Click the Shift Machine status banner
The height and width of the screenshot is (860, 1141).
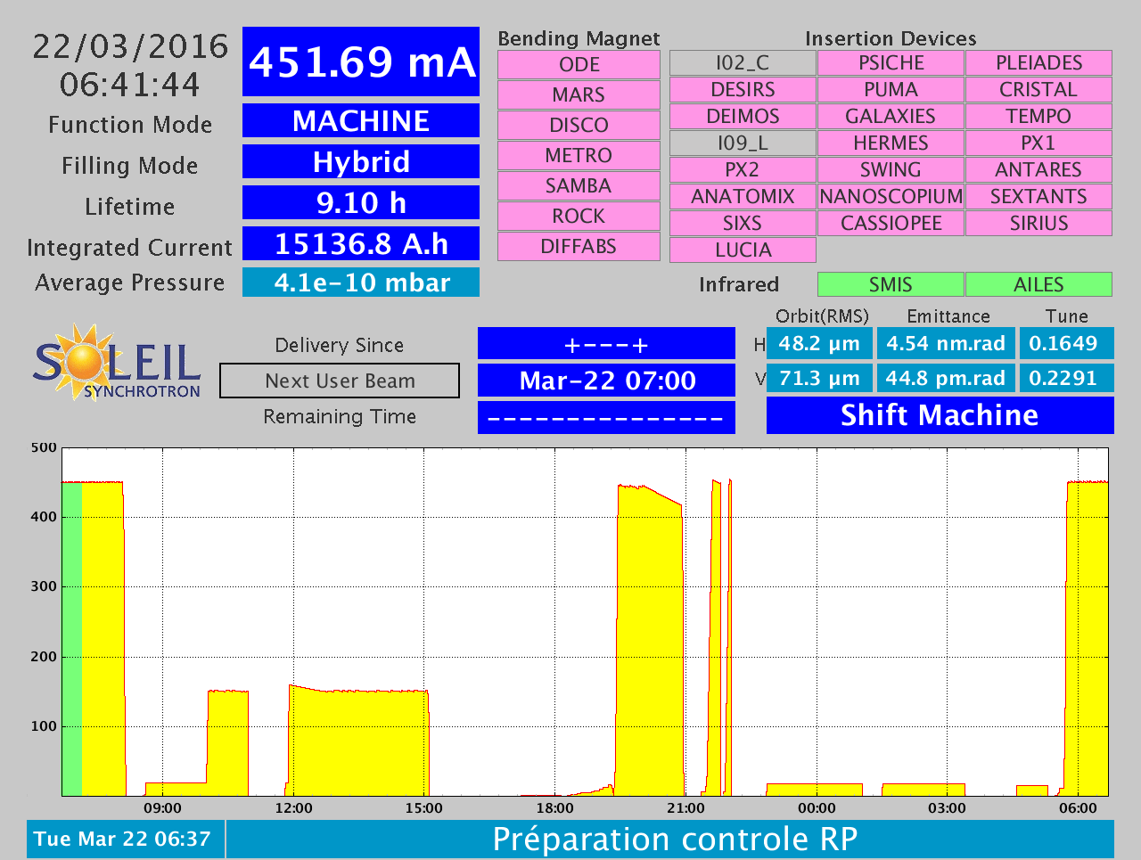point(940,415)
